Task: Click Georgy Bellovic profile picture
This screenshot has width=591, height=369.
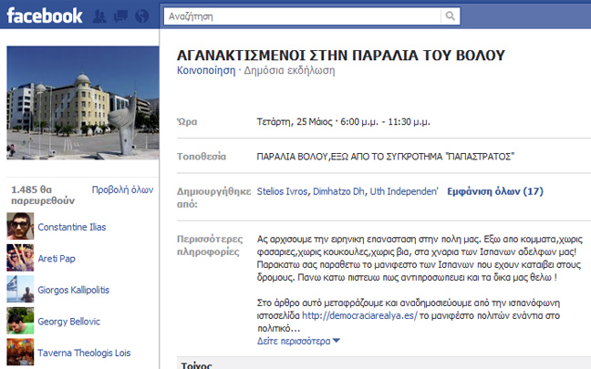Action: (19, 321)
